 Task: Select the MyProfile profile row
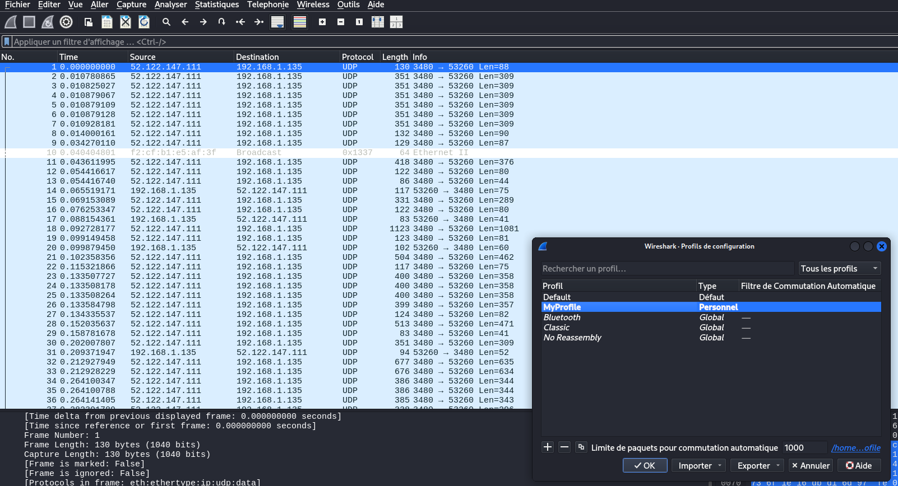pyautogui.click(x=711, y=307)
